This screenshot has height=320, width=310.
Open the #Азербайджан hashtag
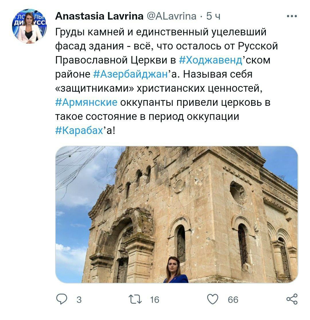[131, 74]
